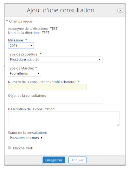Cancel with the Annuler button
This screenshot has height=170, width=129.
pyautogui.click(x=77, y=160)
